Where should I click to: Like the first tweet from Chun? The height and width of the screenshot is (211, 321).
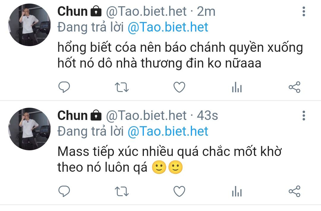(x=179, y=87)
